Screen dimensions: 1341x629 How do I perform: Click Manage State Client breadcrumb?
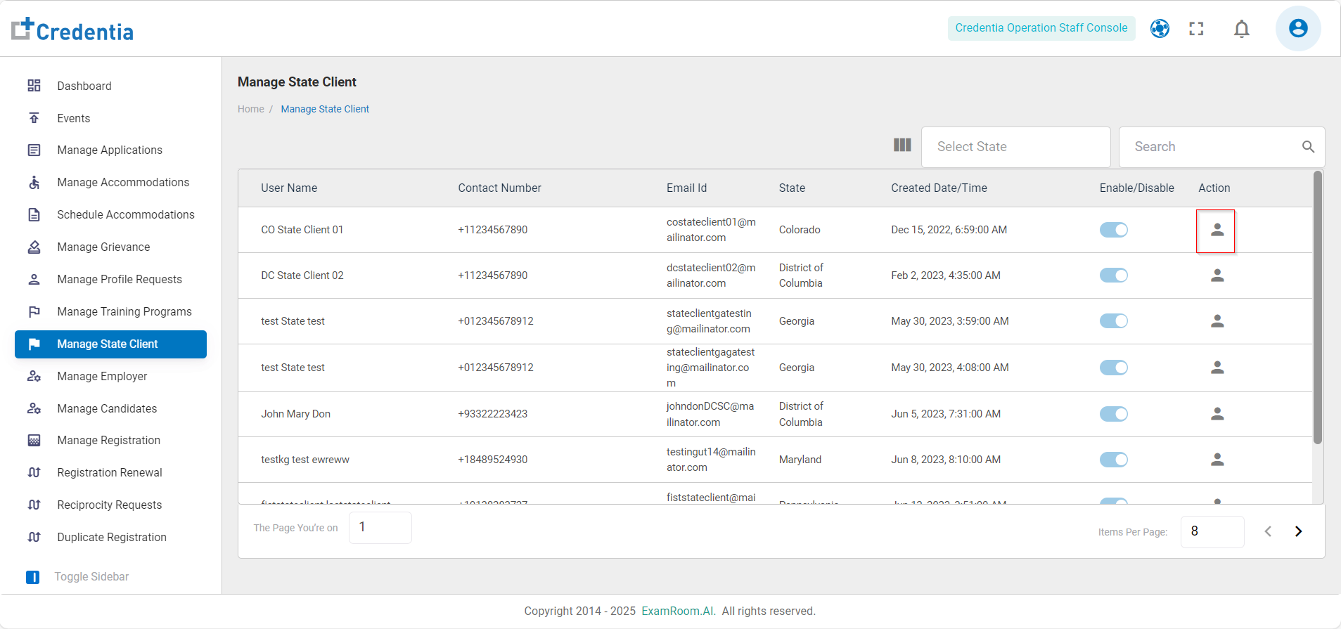click(x=325, y=109)
